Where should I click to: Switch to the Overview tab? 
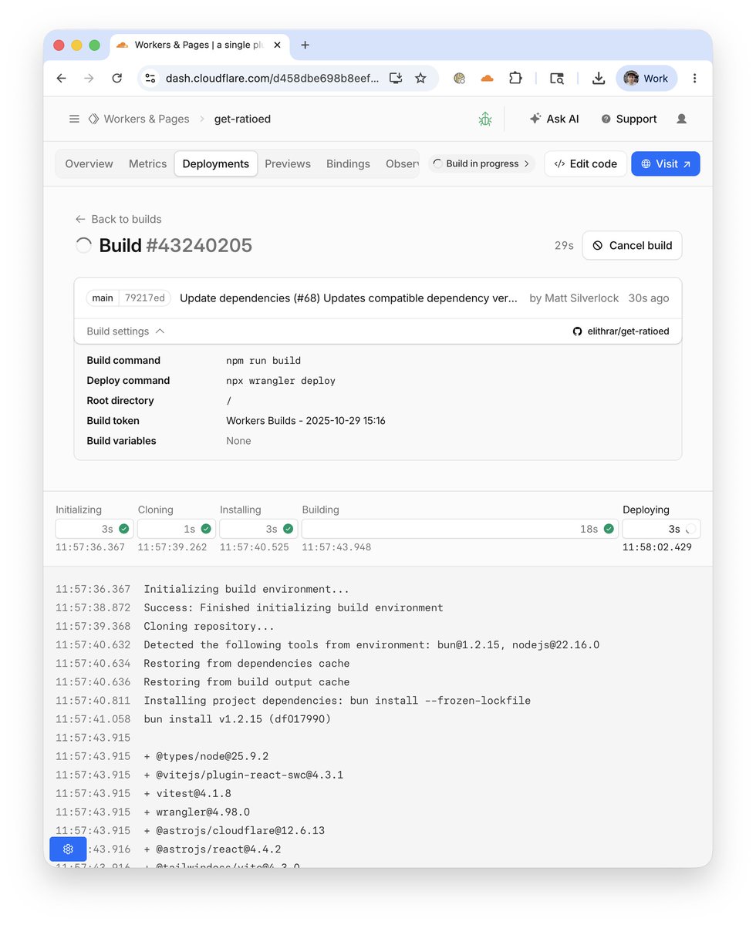coord(89,163)
